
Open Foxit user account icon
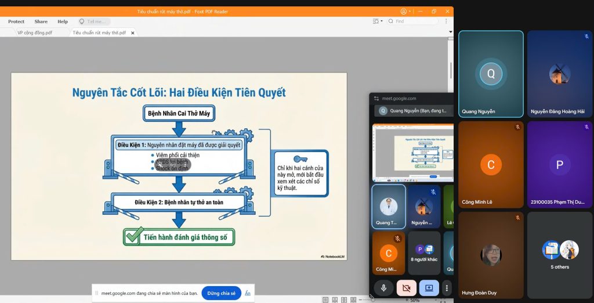[x=404, y=11]
